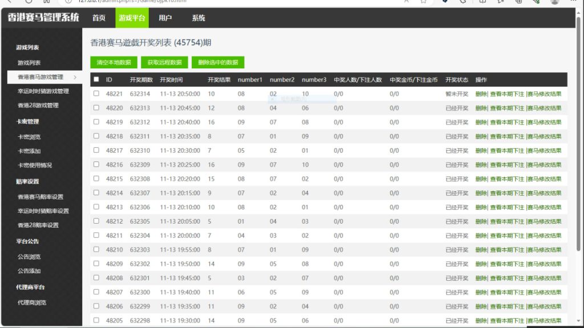Click the 开奖期数 column header
Image resolution: width=584 pixels, height=328 pixels.
tap(141, 80)
